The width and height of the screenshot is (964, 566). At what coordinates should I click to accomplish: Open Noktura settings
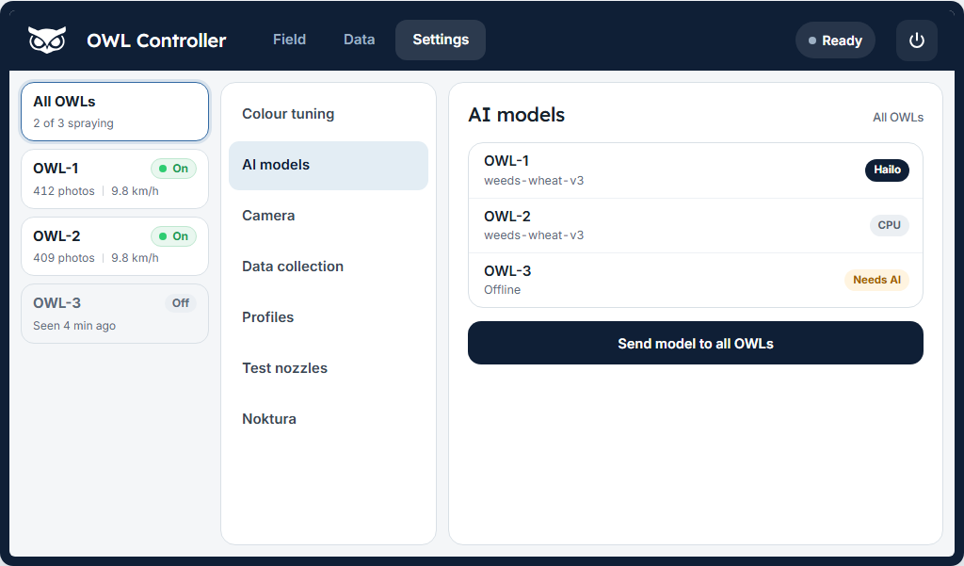329,419
